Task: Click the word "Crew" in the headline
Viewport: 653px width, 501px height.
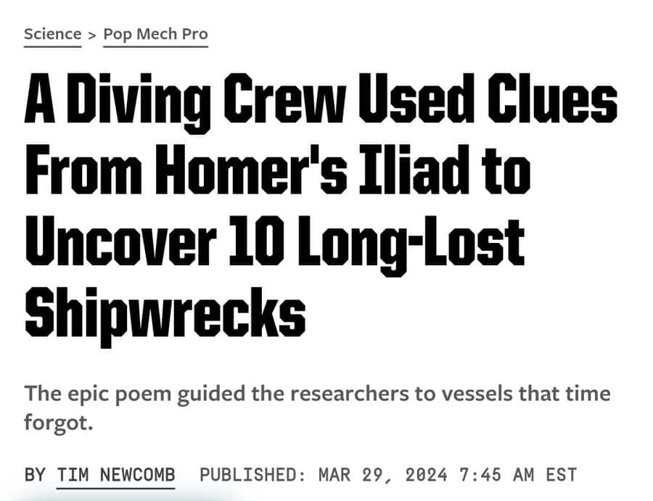Action: tap(284, 98)
